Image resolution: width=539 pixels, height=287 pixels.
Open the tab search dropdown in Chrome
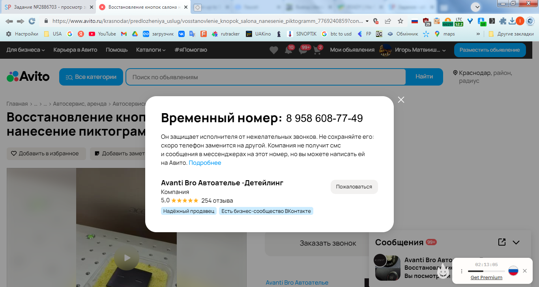coord(477,7)
